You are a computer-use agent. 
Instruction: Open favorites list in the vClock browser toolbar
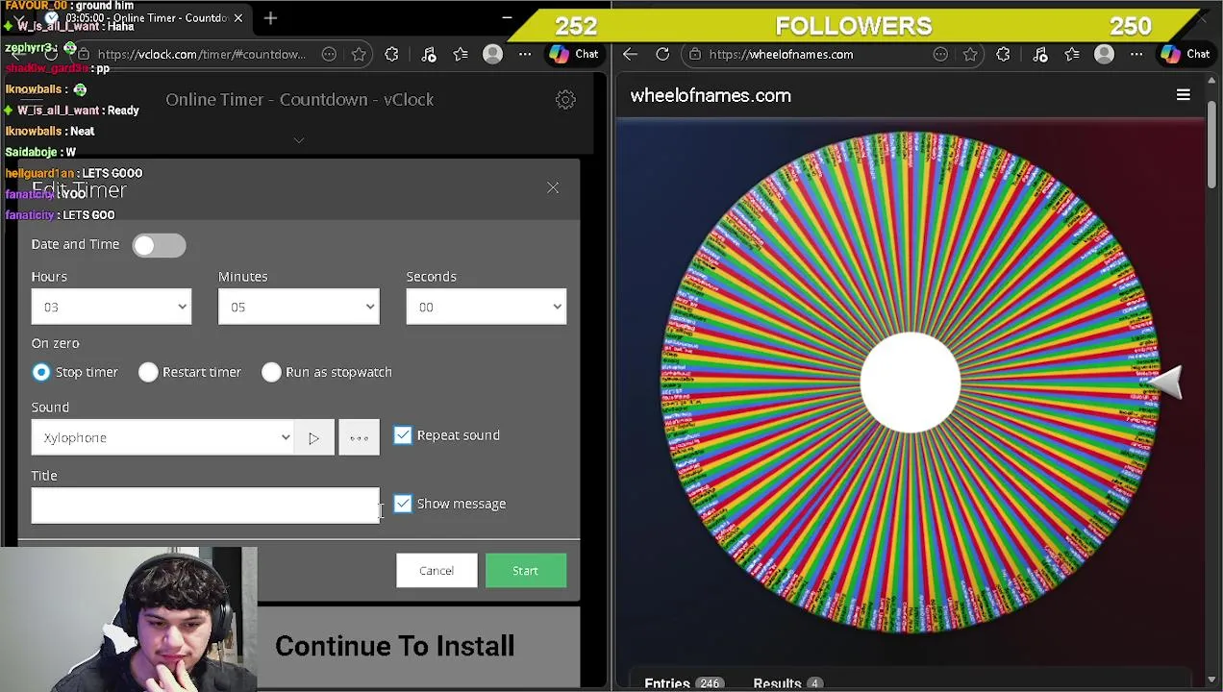461,54
